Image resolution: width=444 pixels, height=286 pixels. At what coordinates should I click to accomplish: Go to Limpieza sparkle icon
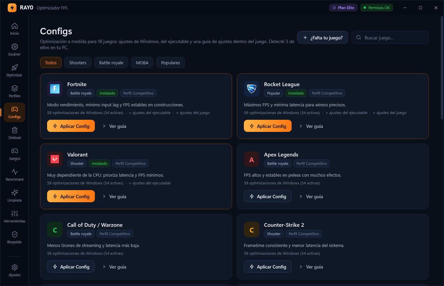coord(14,196)
